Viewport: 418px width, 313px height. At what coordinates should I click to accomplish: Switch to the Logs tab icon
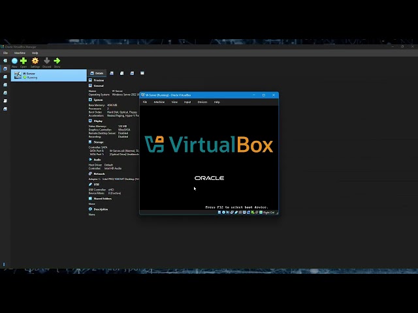pyautogui.click(x=122, y=73)
